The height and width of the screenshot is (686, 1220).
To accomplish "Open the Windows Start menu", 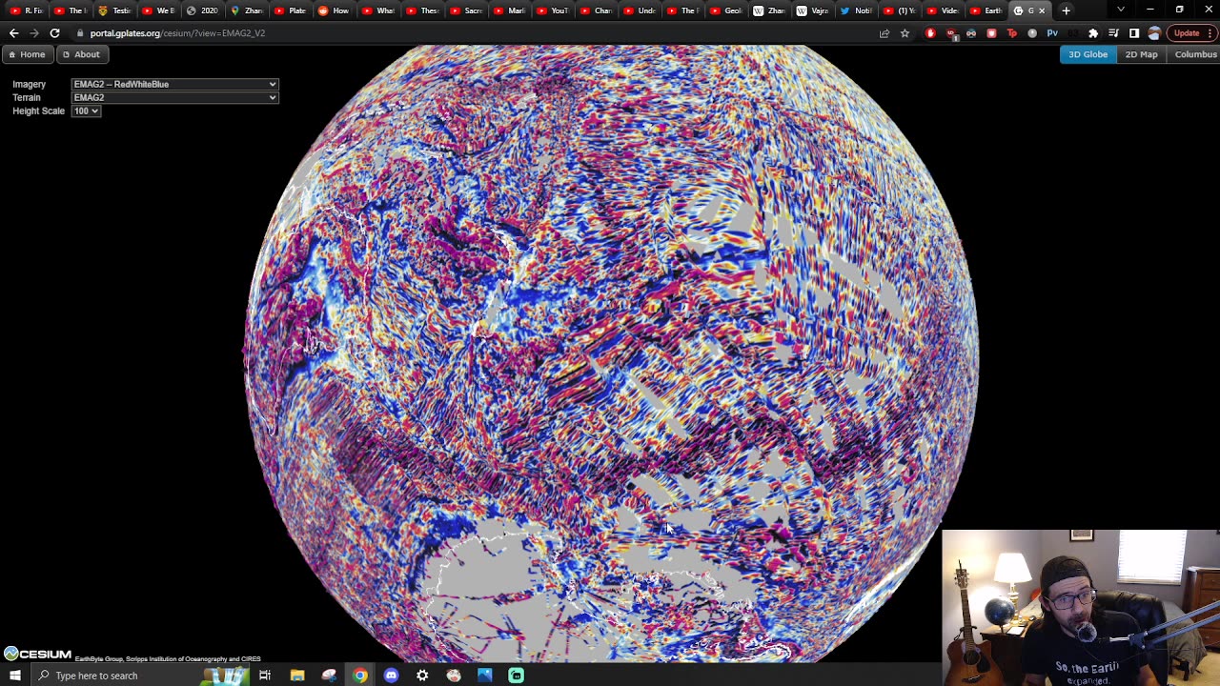I will coord(14,676).
